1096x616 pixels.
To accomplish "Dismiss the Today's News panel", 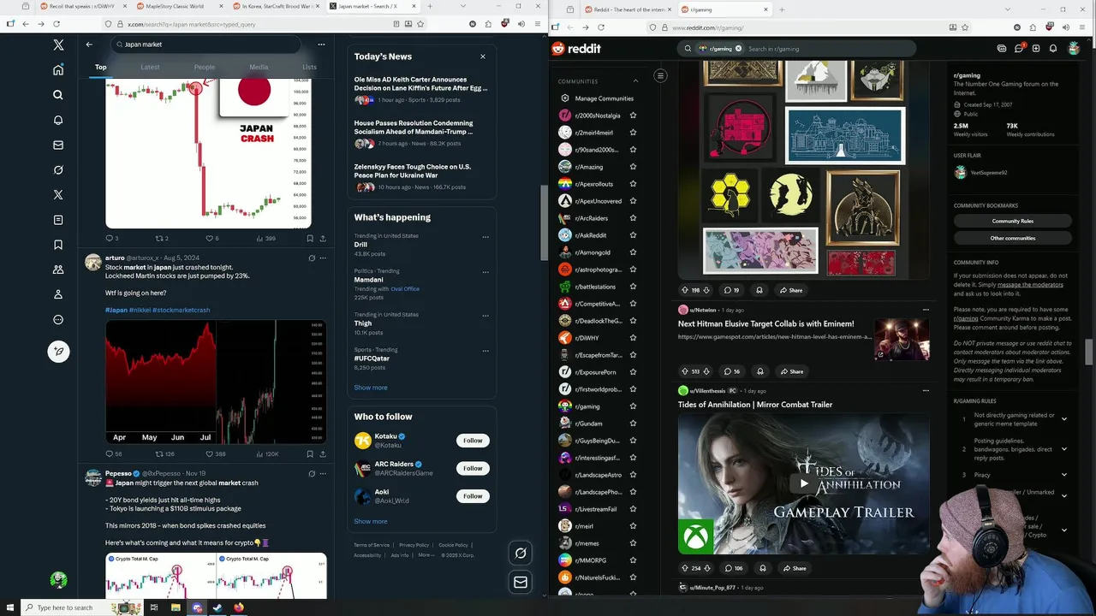I will (x=482, y=56).
